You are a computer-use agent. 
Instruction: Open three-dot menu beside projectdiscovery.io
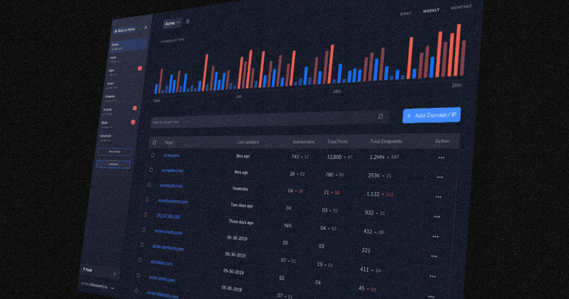(113, 288)
